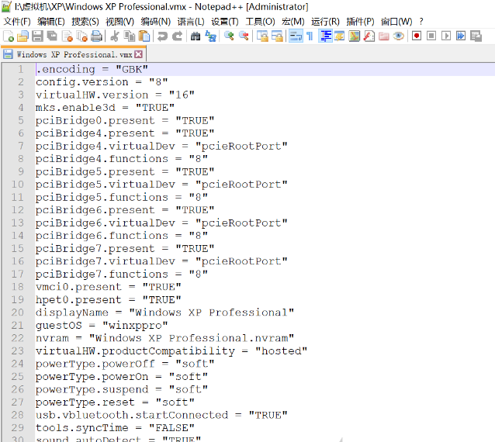The height and width of the screenshot is (442, 495).
Task: Save the current file from the toolbar
Action: coord(37,36)
